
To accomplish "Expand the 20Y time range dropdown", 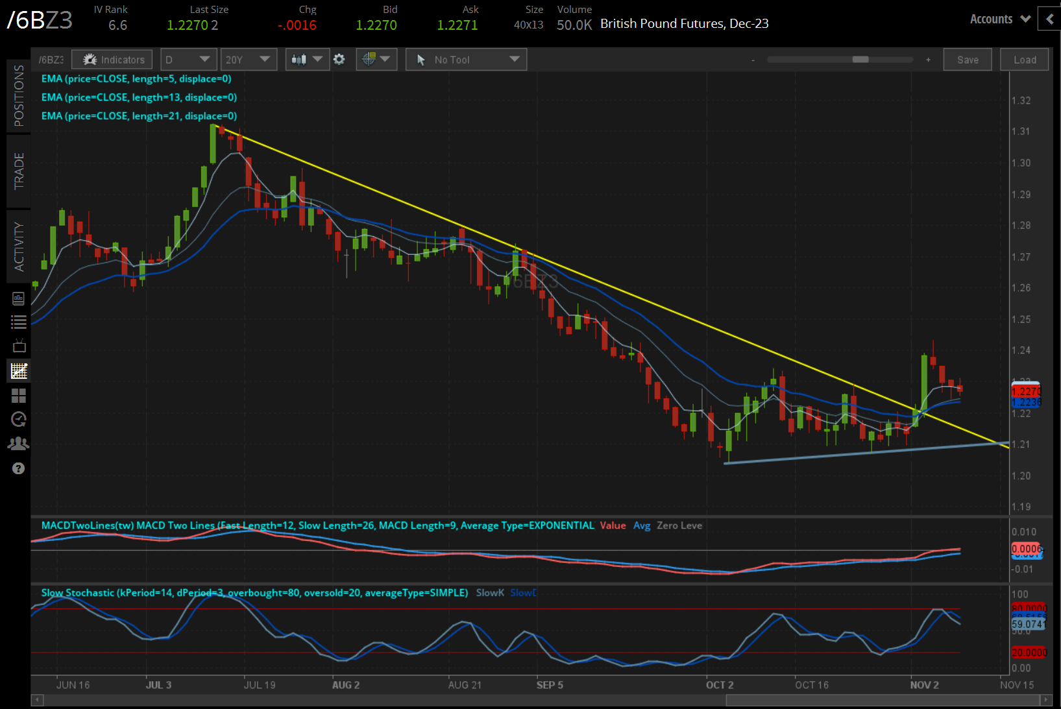I will point(248,60).
